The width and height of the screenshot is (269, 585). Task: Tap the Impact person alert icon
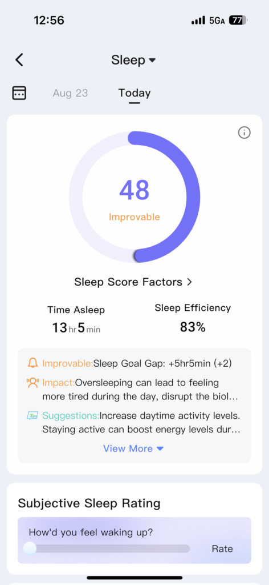(x=32, y=383)
